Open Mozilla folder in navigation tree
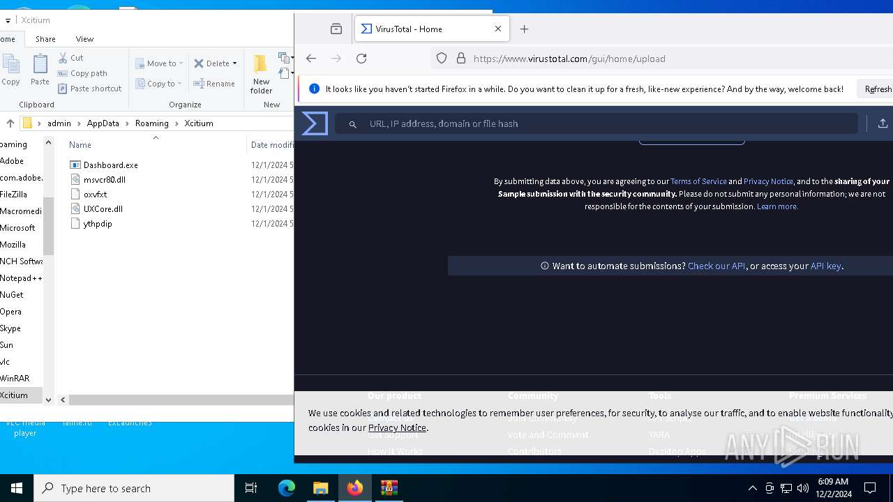 tap(13, 245)
